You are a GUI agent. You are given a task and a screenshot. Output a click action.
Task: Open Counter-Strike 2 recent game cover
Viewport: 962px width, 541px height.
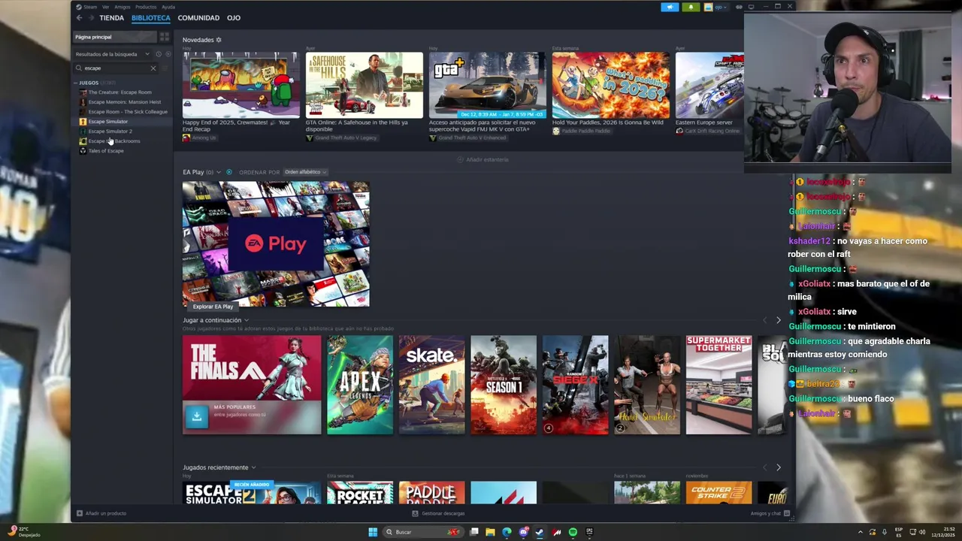tap(718, 493)
